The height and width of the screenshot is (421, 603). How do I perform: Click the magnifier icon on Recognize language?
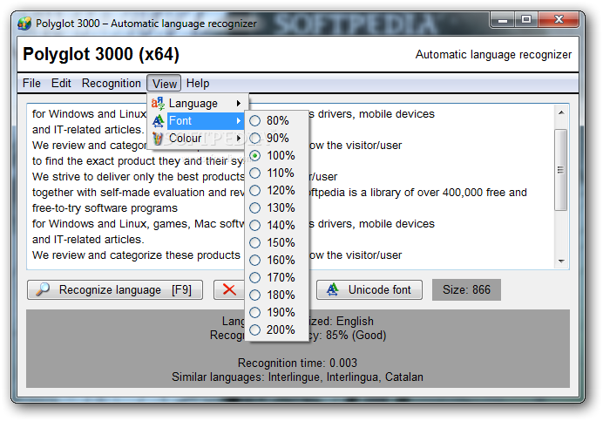click(x=43, y=289)
